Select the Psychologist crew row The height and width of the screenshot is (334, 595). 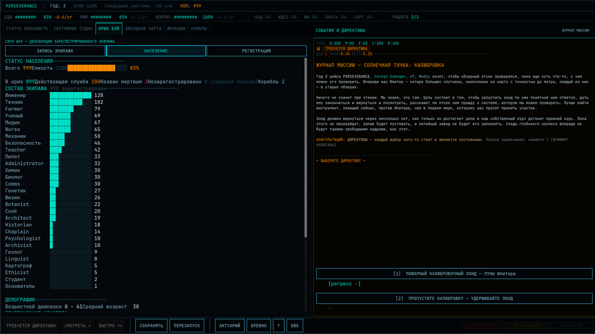point(54,239)
